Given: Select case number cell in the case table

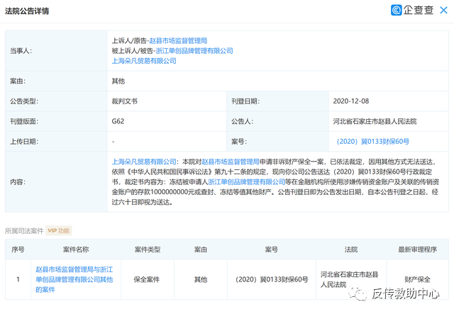Looking at the screenshot, I should [272, 279].
